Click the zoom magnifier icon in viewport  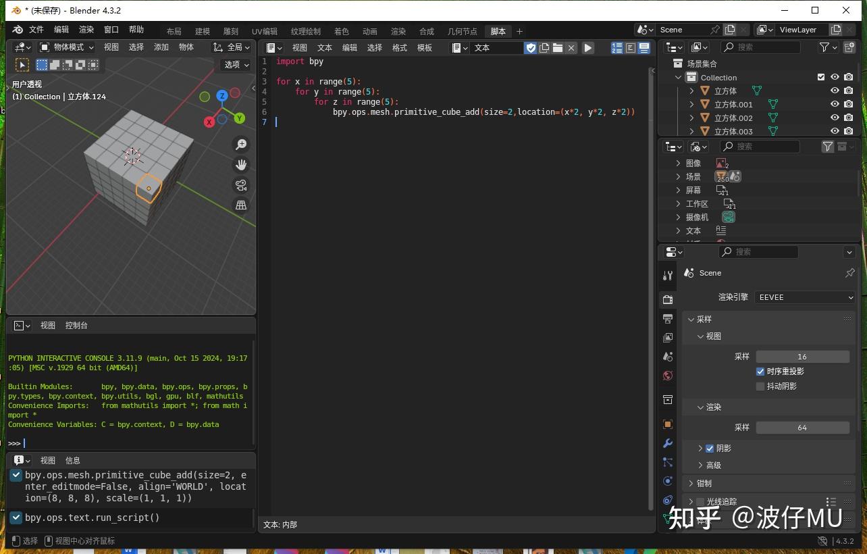[240, 144]
